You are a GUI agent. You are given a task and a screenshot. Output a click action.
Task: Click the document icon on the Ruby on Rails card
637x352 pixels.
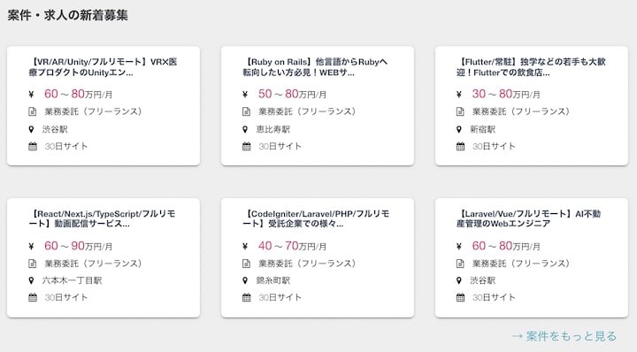point(246,111)
